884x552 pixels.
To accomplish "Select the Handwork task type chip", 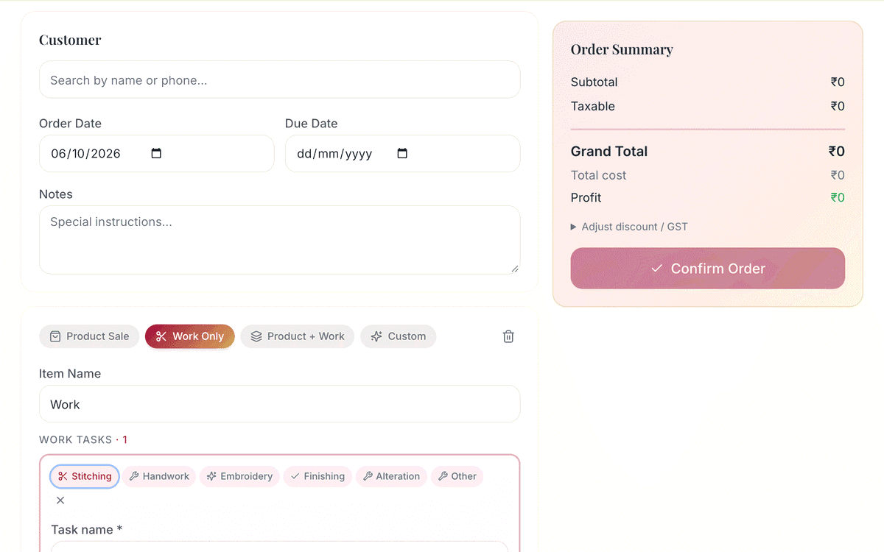I will tap(159, 476).
